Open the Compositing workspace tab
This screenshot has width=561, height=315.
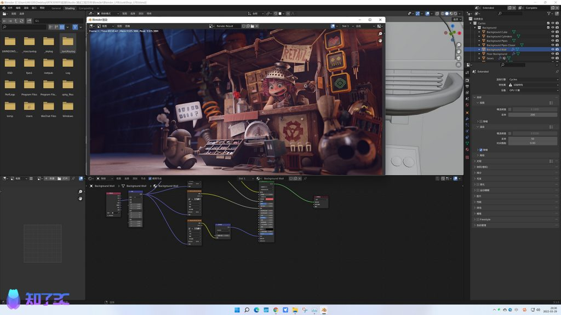click(x=86, y=8)
